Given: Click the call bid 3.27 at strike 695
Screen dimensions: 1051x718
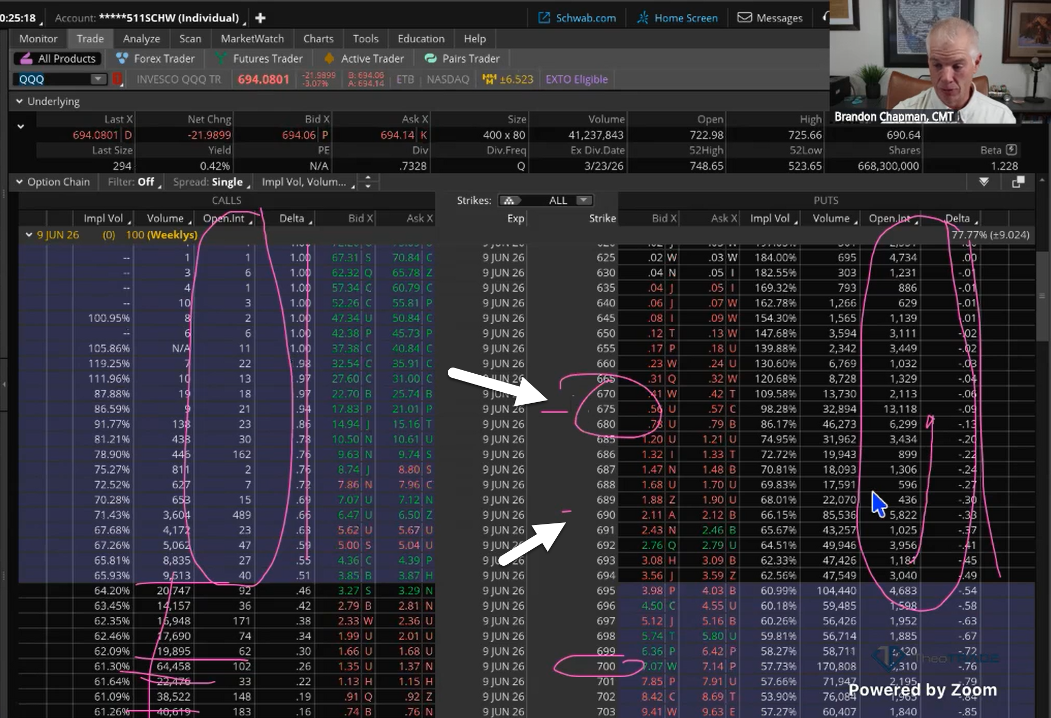Looking at the screenshot, I should [x=348, y=591].
